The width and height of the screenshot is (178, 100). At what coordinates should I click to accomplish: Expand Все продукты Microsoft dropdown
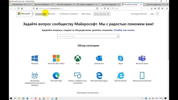(x=140, y=14)
